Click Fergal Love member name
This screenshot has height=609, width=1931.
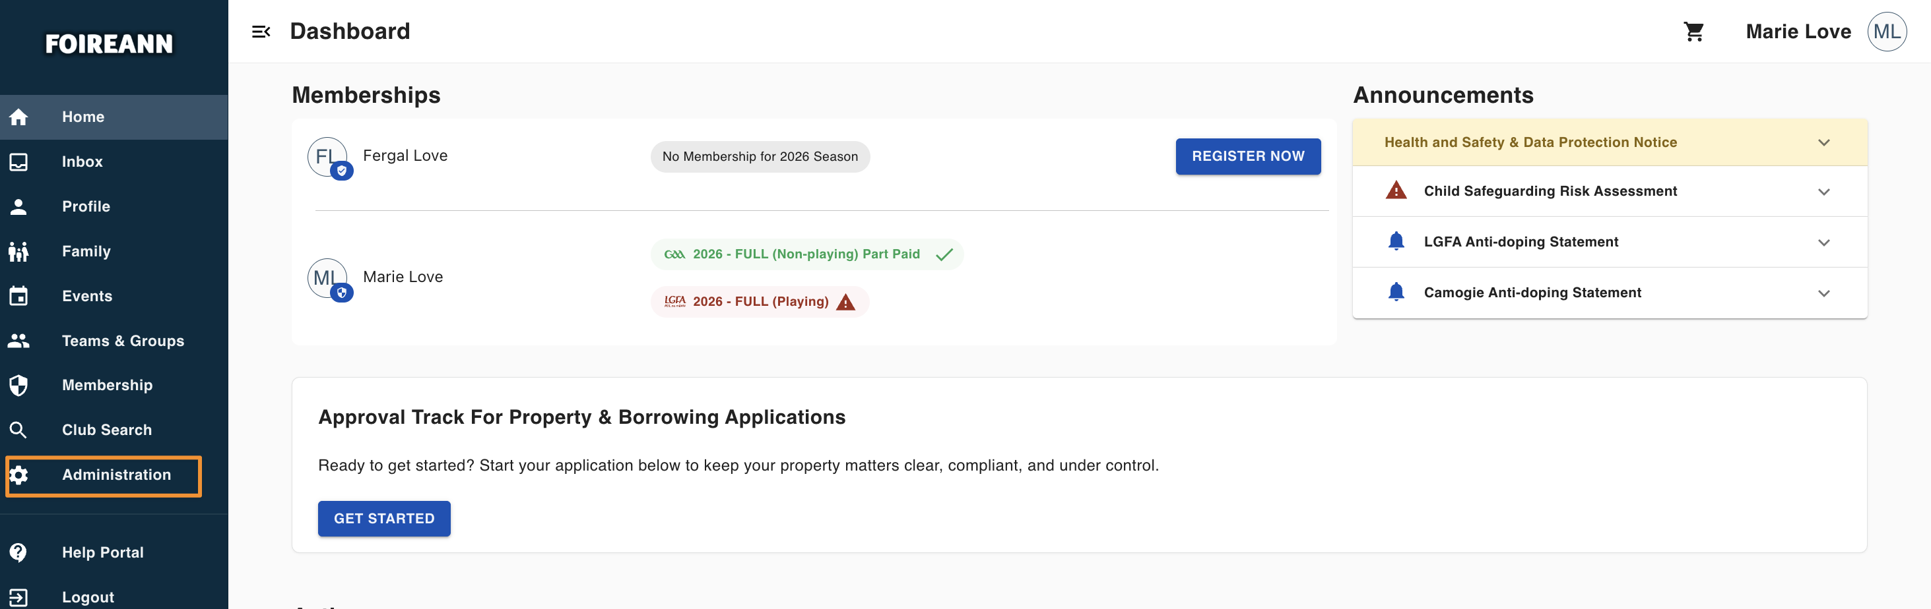pos(405,156)
